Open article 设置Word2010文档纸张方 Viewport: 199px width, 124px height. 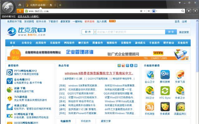point(83,97)
